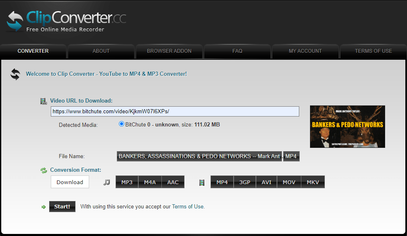Click the film icon beside Video URL label
Viewport: 407px width, 236px height.
click(43, 101)
